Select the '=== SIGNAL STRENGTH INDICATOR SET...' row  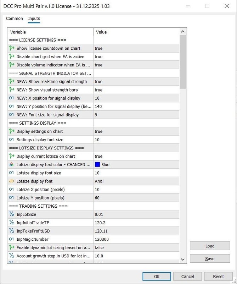coord(94,73)
